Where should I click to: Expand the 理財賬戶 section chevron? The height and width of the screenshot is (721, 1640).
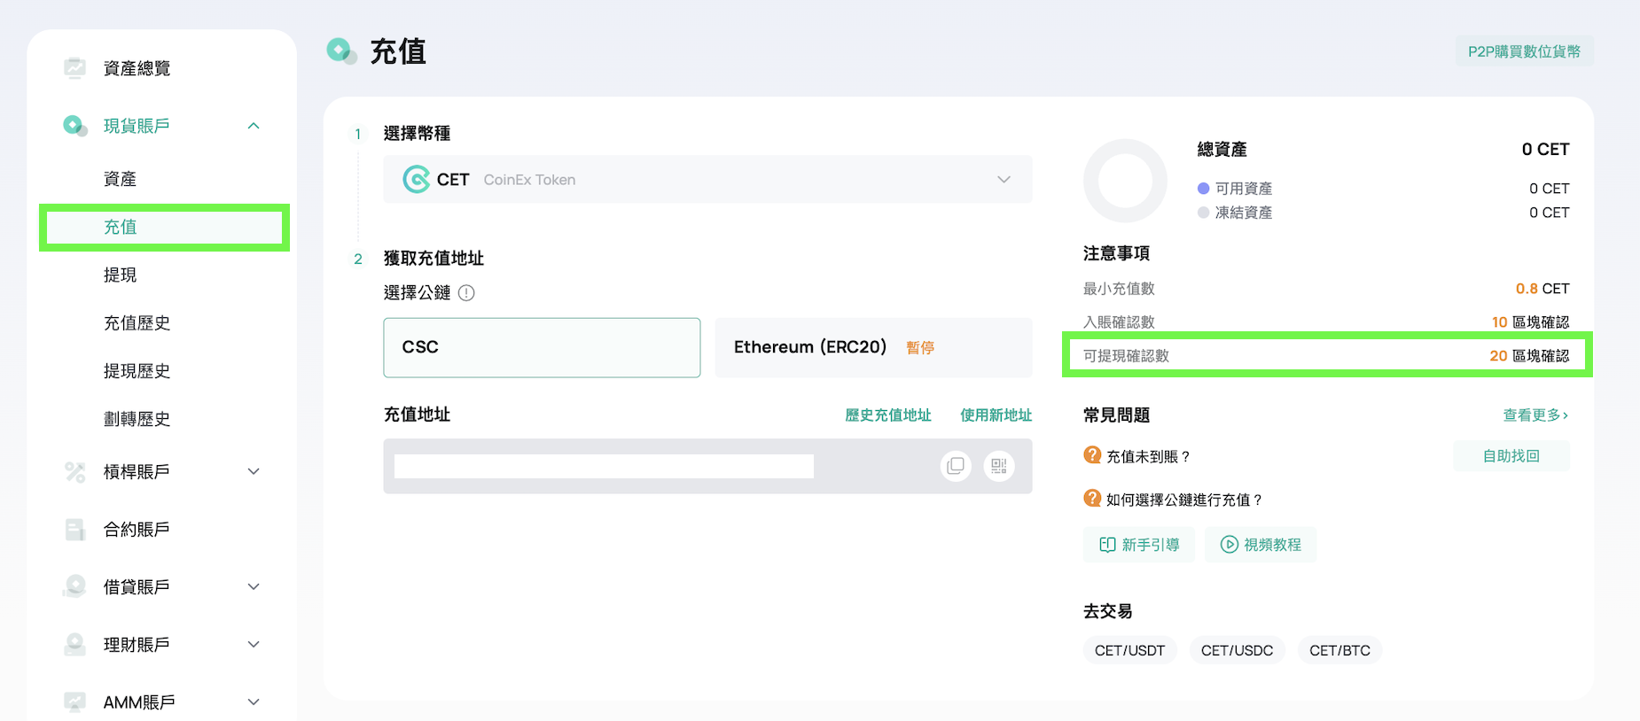point(254,645)
